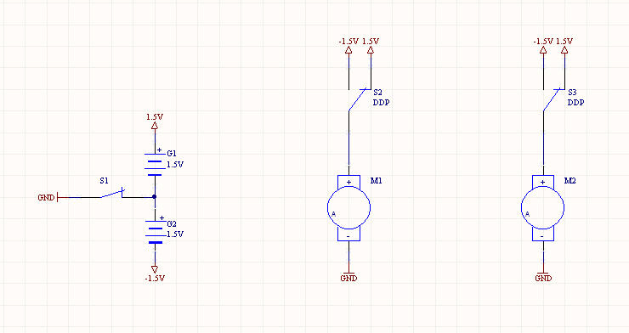Click the GND port below motor M1
This screenshot has width=629, height=333.
348,276
